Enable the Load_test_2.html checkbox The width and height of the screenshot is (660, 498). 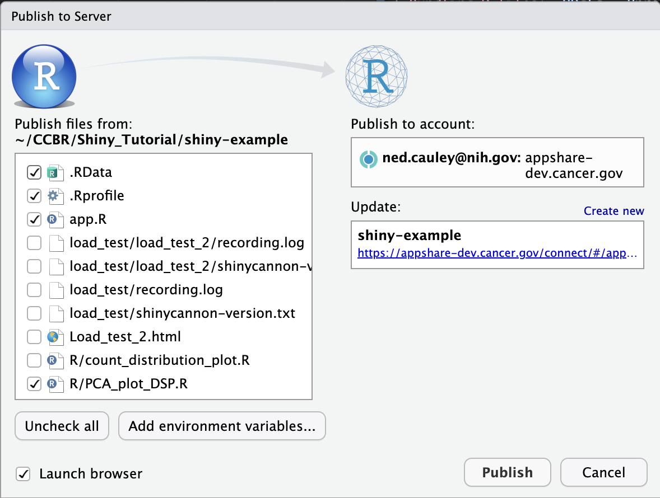point(34,337)
